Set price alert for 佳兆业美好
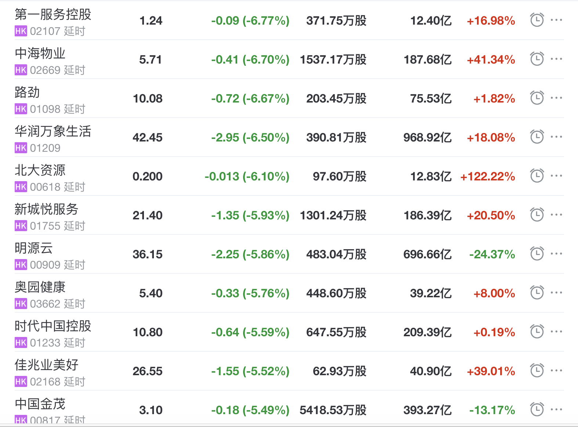 coord(537,370)
